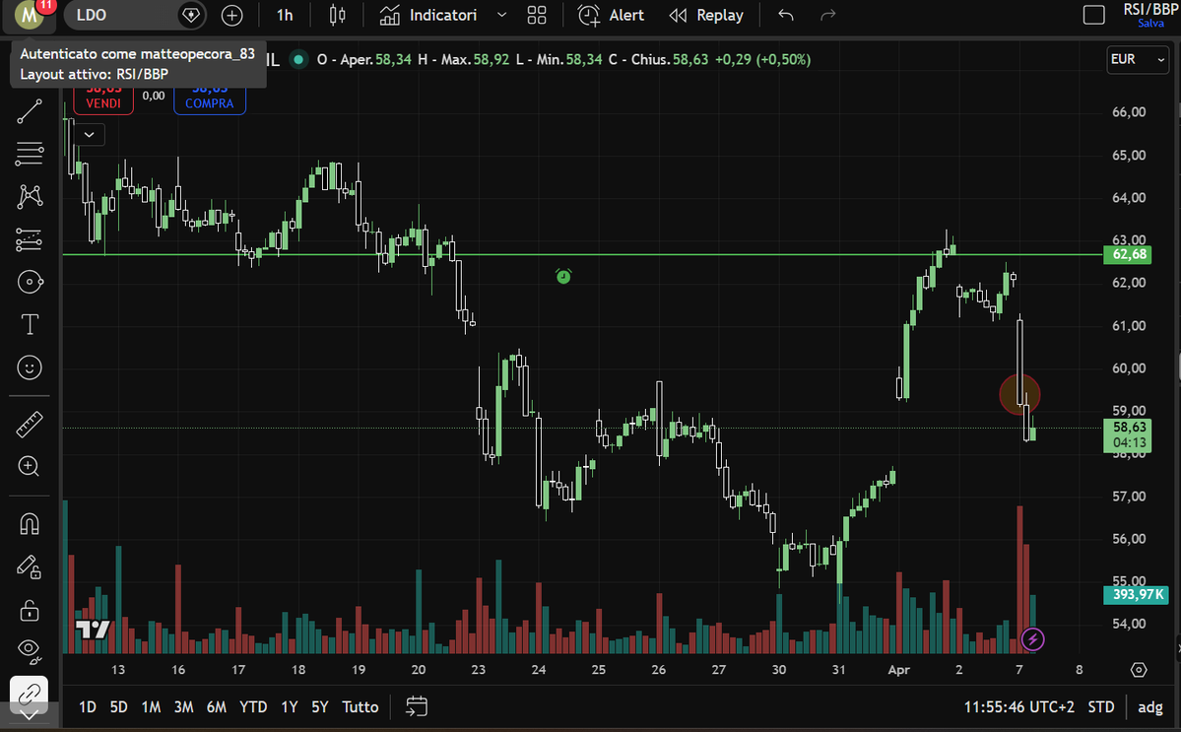Save the layout via Salva
1181x732 pixels.
tap(1150, 24)
